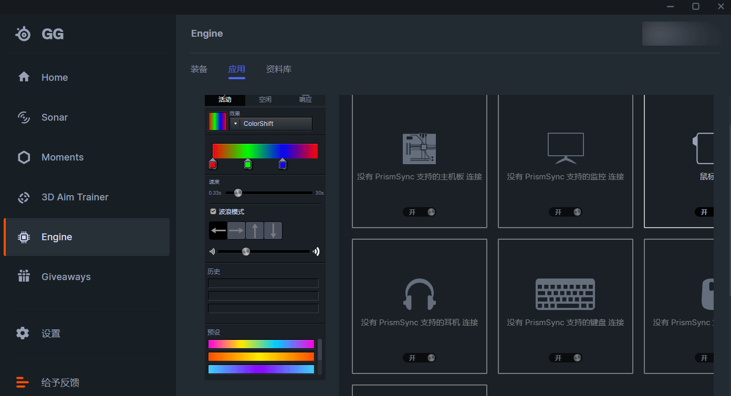Screen dimensions: 731x396
Task: Toggle the 开 switch right of the keyboard card
Action: pyautogui.click(x=704, y=358)
